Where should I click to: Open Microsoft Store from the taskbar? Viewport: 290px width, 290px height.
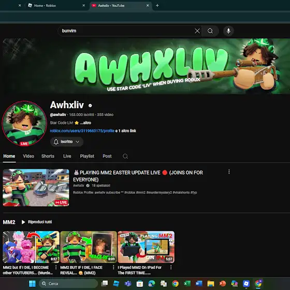coord(140,284)
